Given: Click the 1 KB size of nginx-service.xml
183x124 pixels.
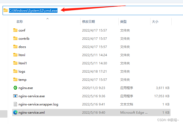Looking at the screenshot, I should (166, 113).
